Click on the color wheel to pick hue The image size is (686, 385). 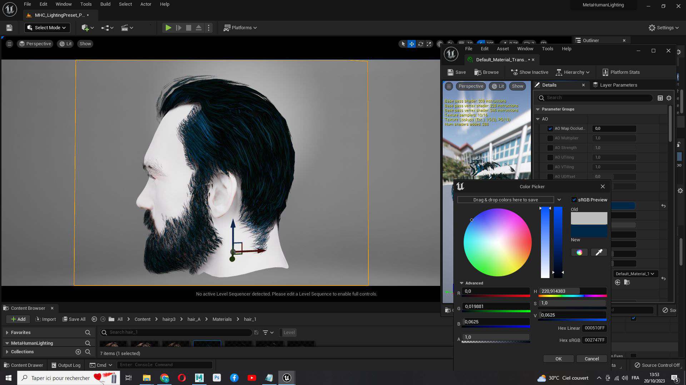[497, 242]
